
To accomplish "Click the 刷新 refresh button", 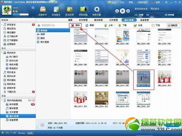I will (90, 25).
